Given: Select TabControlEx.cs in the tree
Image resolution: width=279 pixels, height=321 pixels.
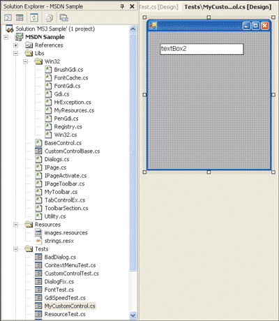Looking at the screenshot, I should point(65,200).
